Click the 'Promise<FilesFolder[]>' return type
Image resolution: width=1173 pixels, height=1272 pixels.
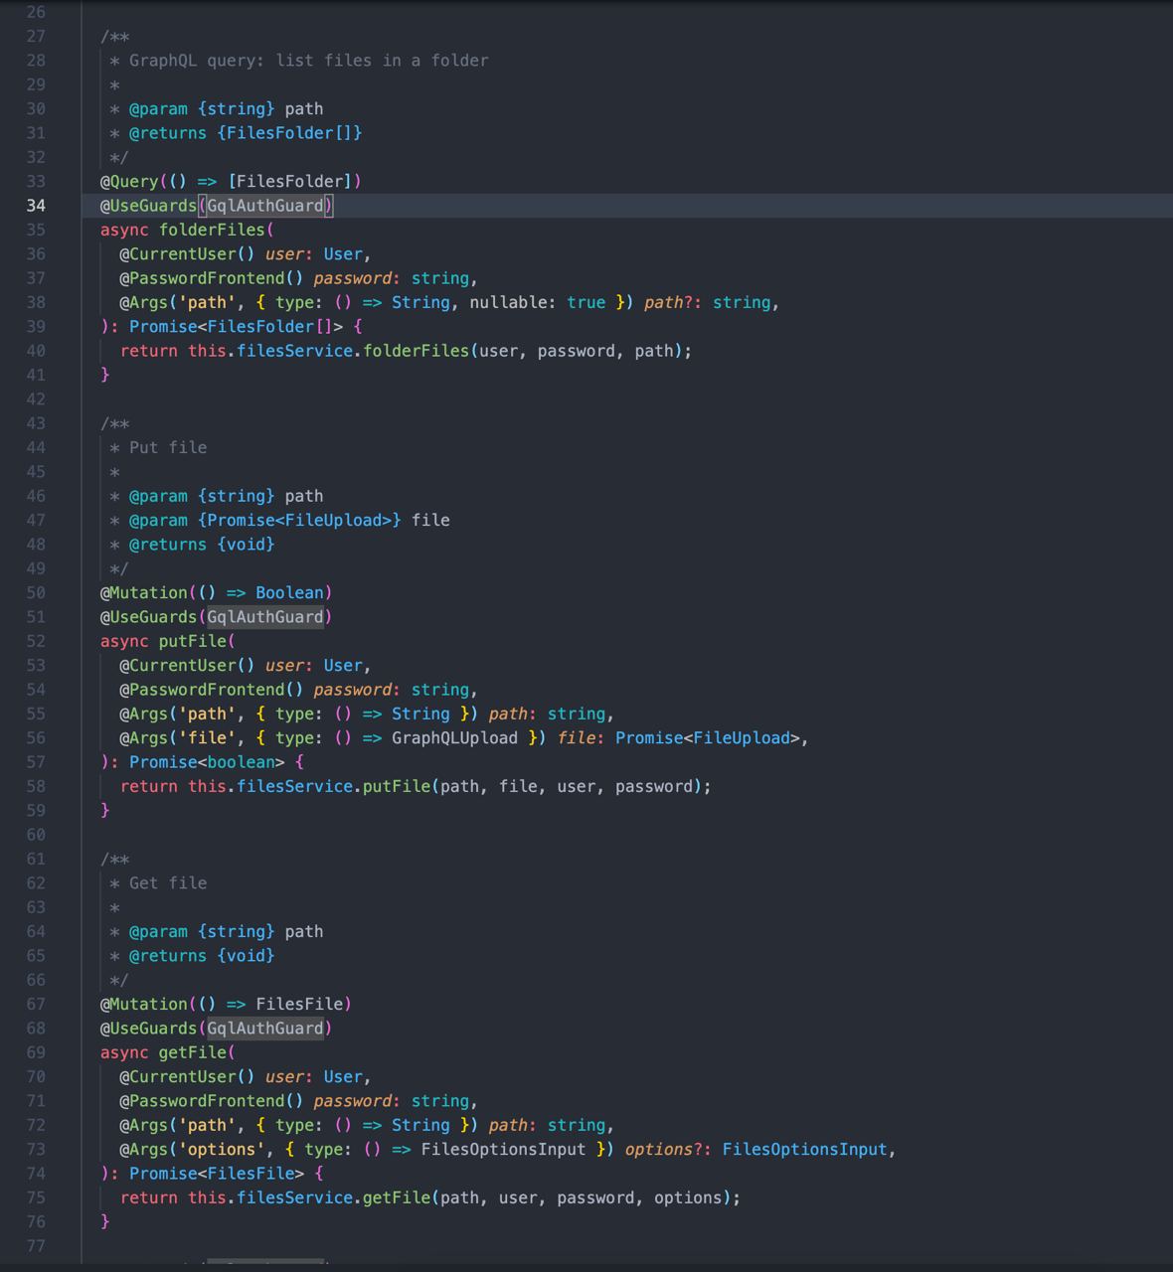point(237,327)
